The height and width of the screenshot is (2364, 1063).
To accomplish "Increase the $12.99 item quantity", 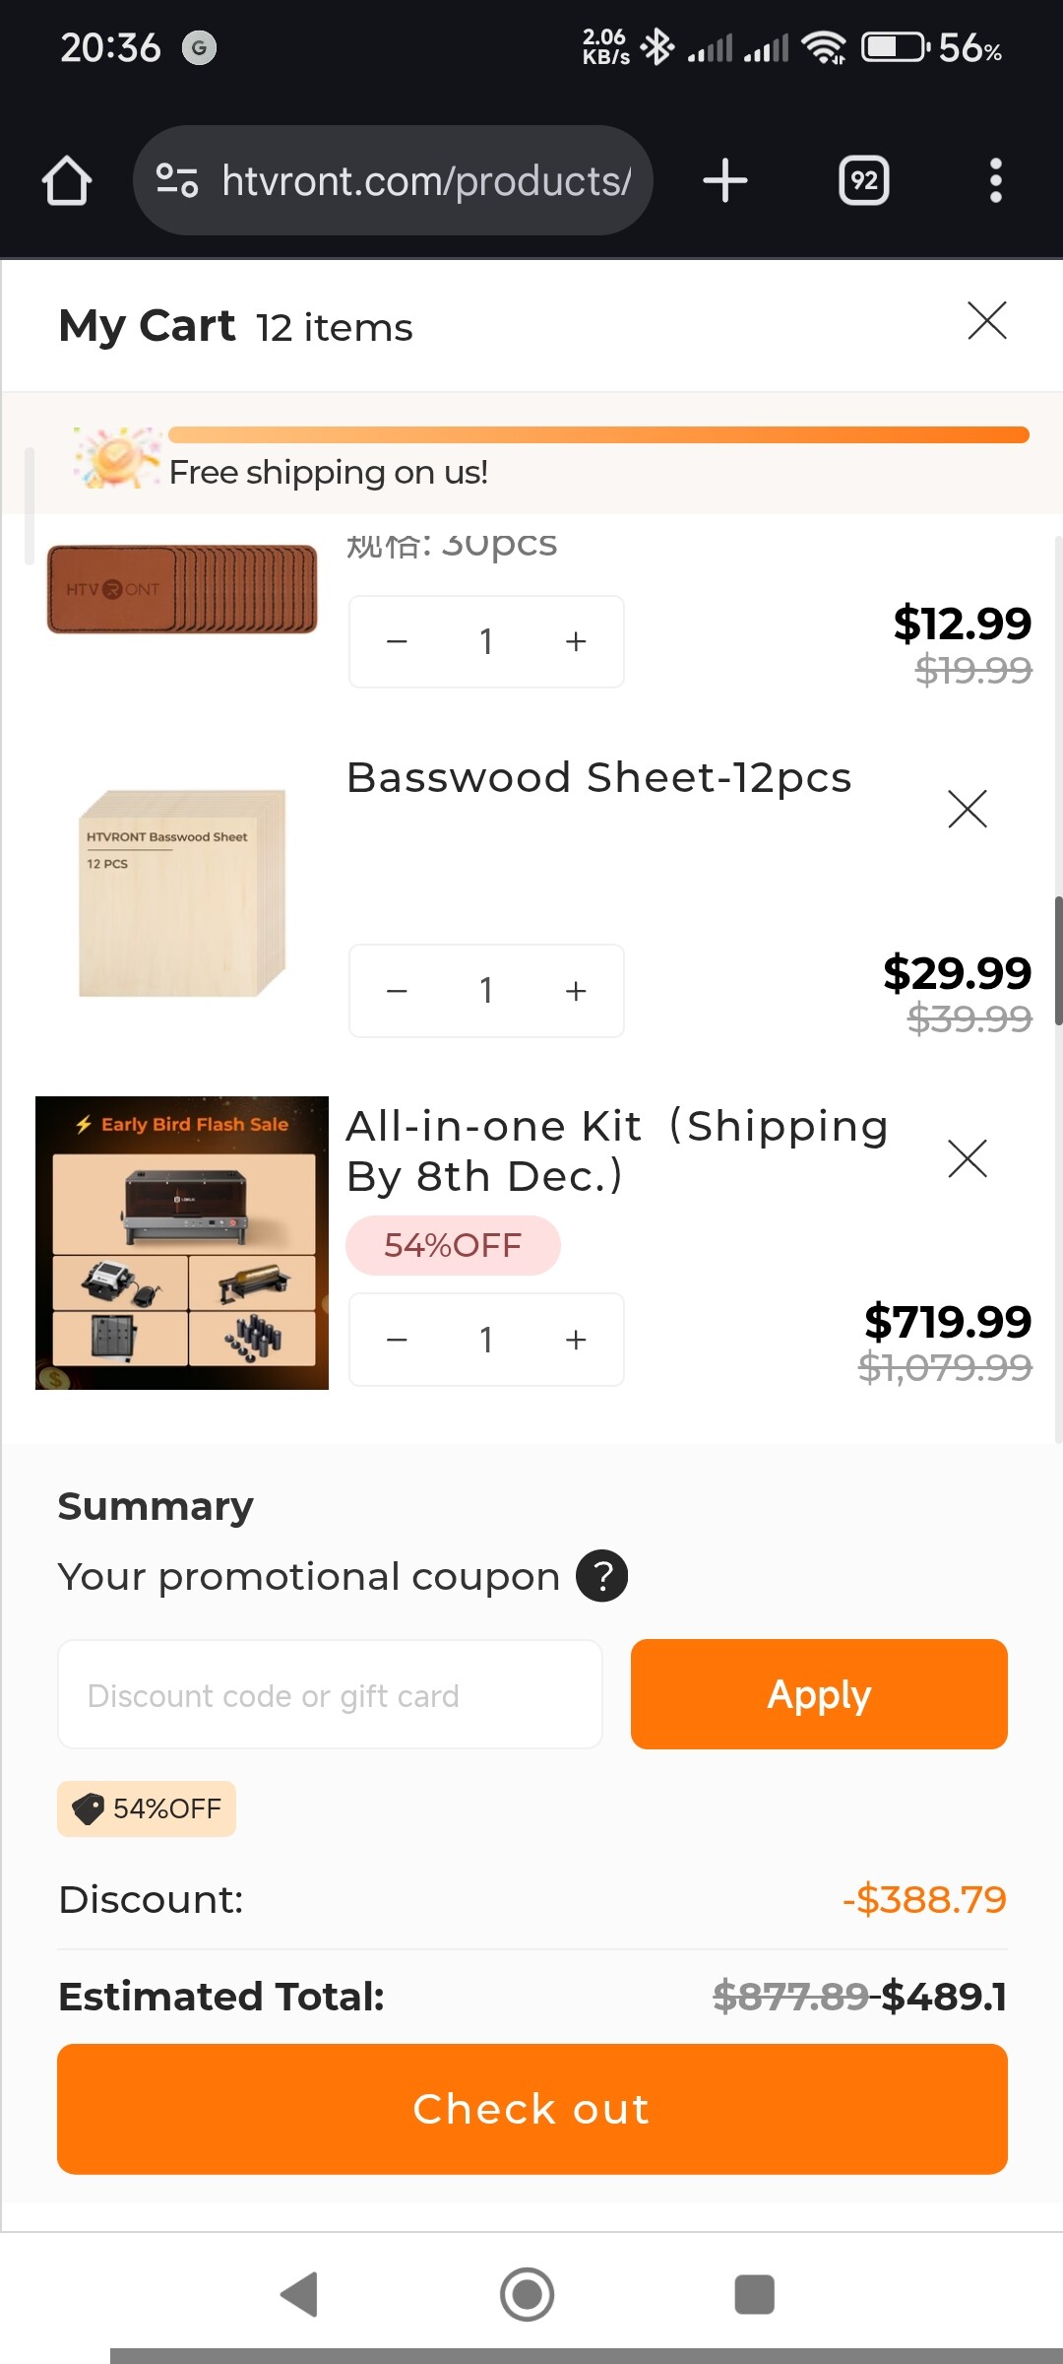I will click(x=576, y=642).
